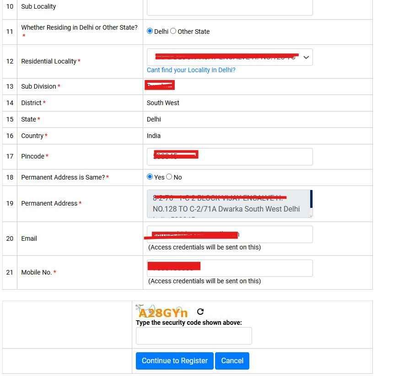
Task: Click the 'State' row label
Action: tap(28, 119)
